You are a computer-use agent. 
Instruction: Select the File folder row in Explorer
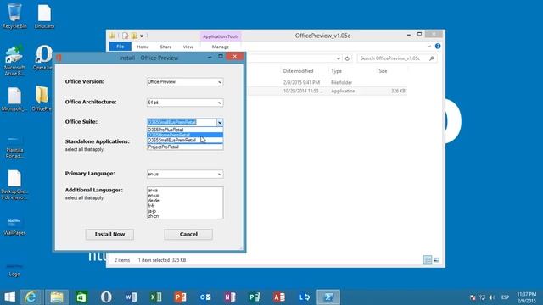(x=327, y=82)
